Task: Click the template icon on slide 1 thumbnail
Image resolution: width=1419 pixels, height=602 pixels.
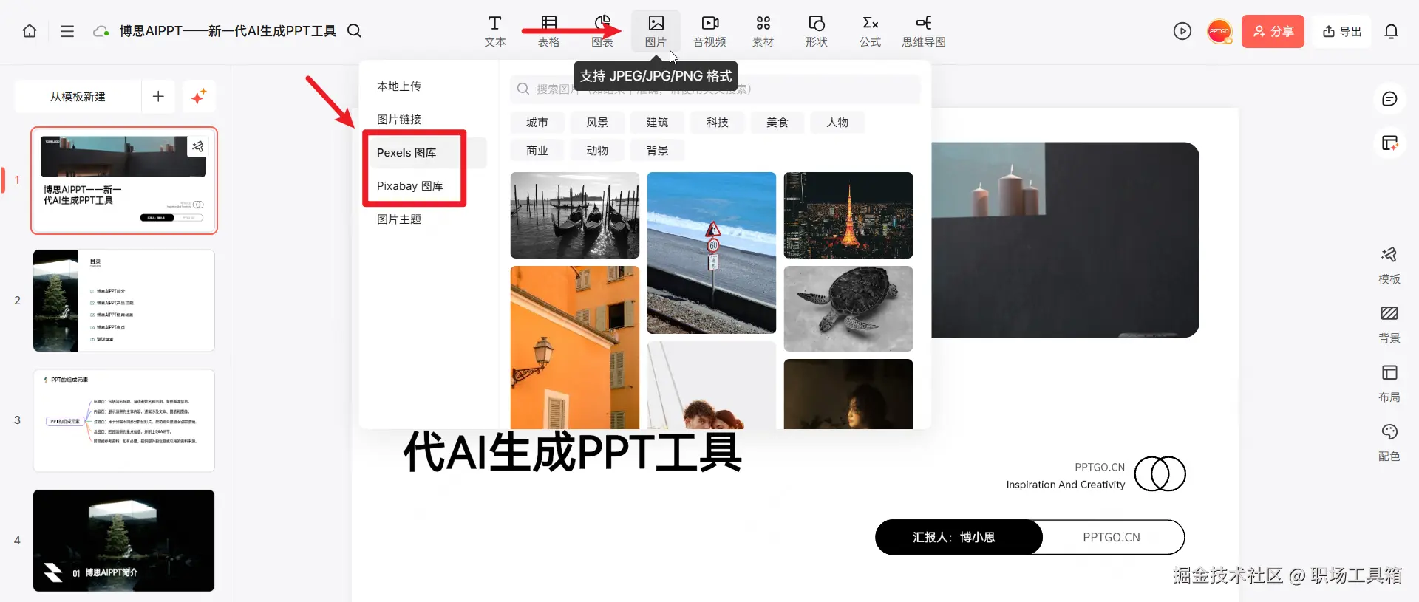Action: click(197, 146)
